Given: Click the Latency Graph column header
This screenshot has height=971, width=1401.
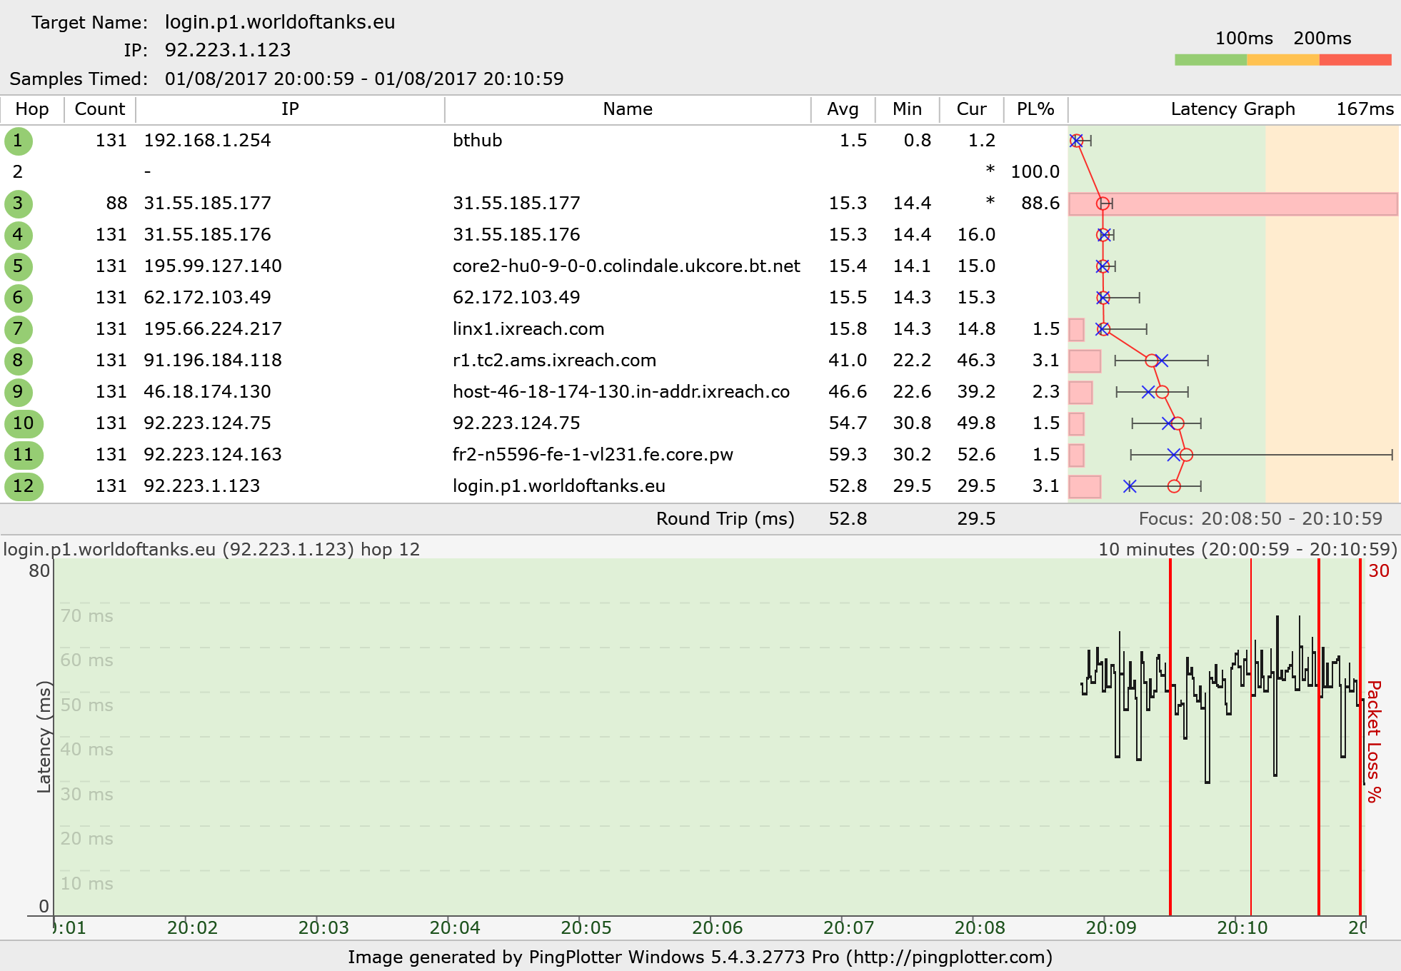Looking at the screenshot, I should click(x=1232, y=109).
